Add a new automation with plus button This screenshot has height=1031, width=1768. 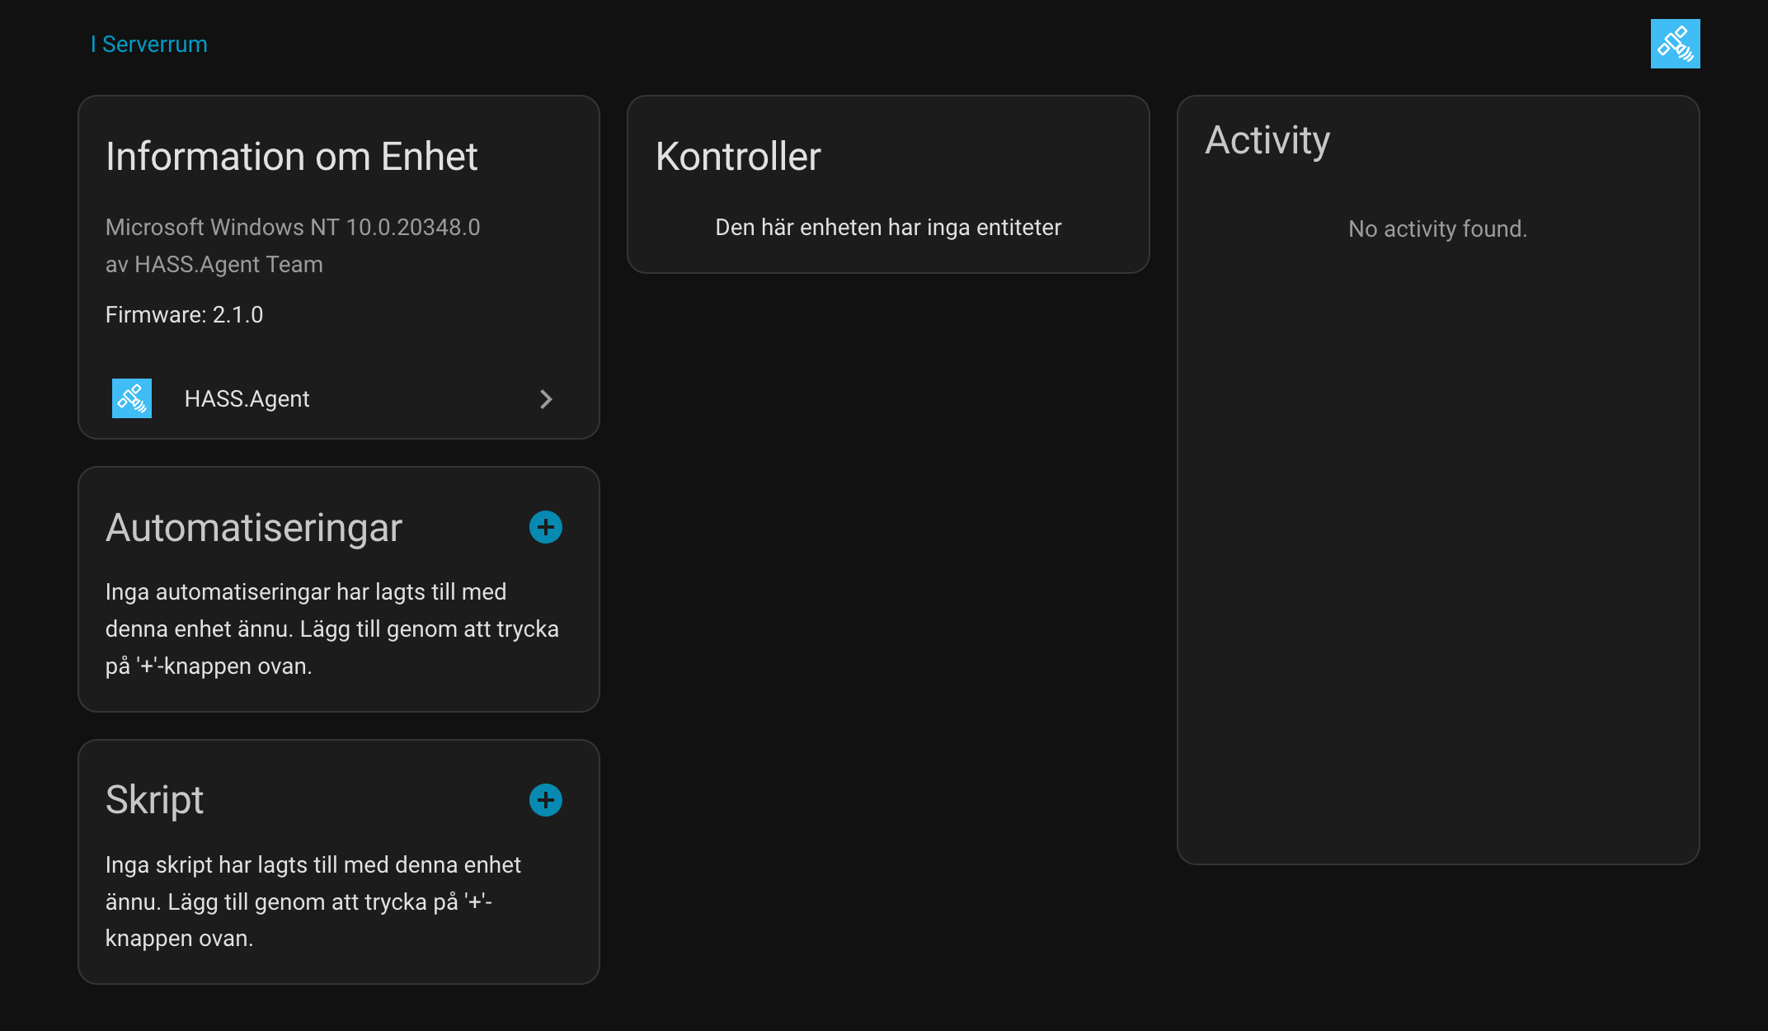click(x=545, y=527)
